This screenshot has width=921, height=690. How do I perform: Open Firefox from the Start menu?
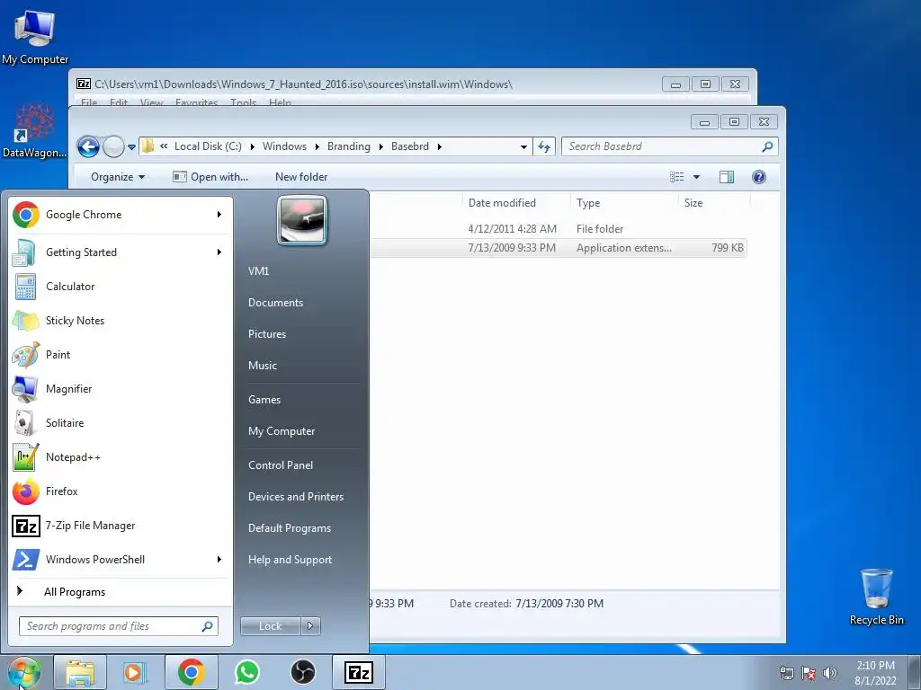121,491
